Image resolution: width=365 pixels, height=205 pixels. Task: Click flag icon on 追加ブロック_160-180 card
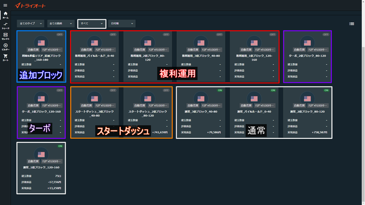[x=41, y=43]
